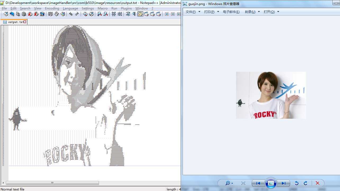Toggle Synchronize Vertical Scrolling in Notepad++

pyautogui.click(x=114, y=14)
